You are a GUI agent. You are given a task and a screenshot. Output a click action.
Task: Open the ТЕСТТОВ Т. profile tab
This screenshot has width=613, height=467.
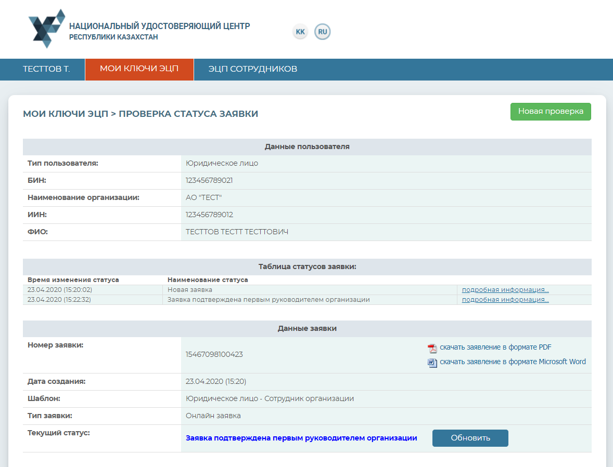click(x=46, y=69)
